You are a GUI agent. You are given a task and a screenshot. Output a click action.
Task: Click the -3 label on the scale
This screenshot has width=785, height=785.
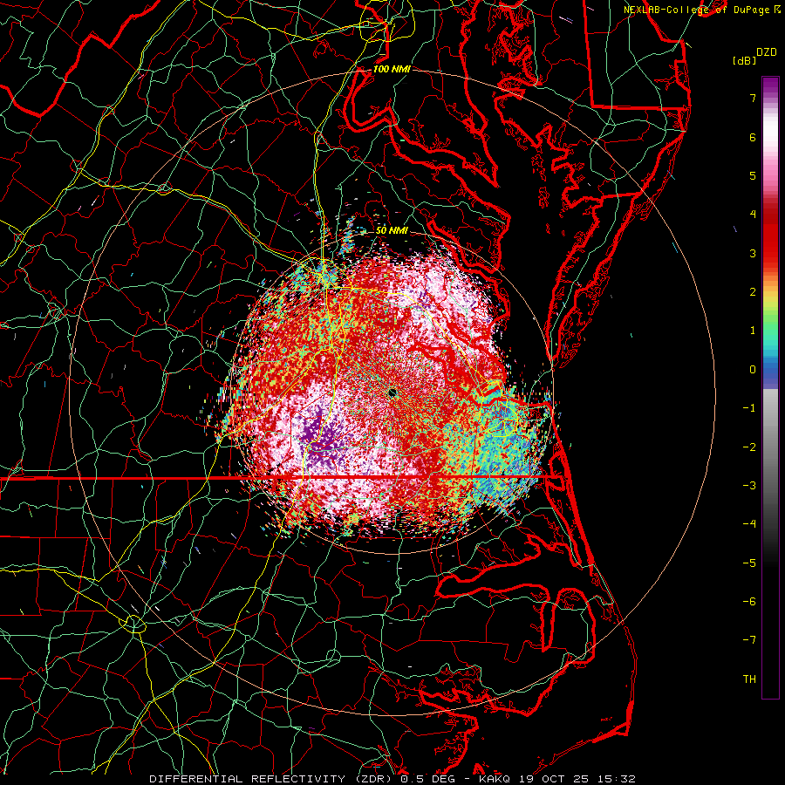[749, 485]
